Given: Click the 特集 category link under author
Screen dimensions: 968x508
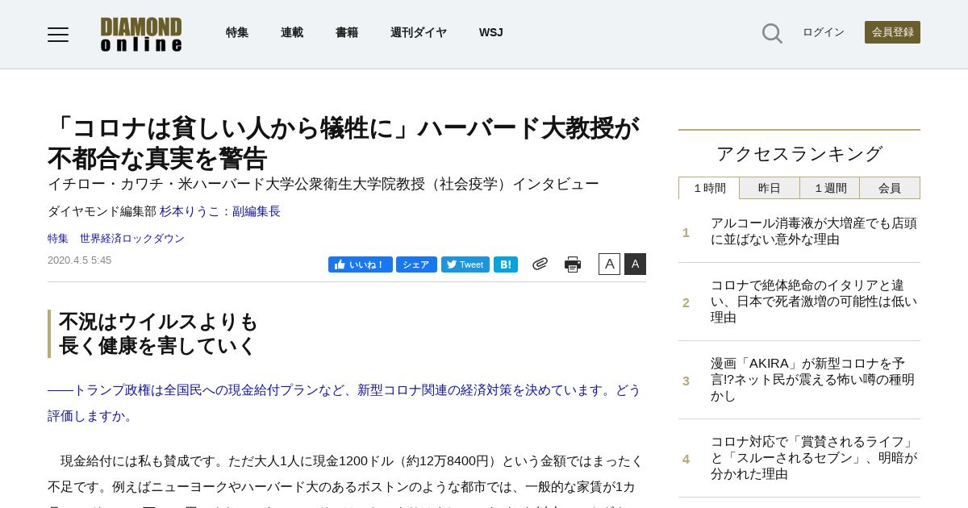Looking at the screenshot, I should point(58,239).
